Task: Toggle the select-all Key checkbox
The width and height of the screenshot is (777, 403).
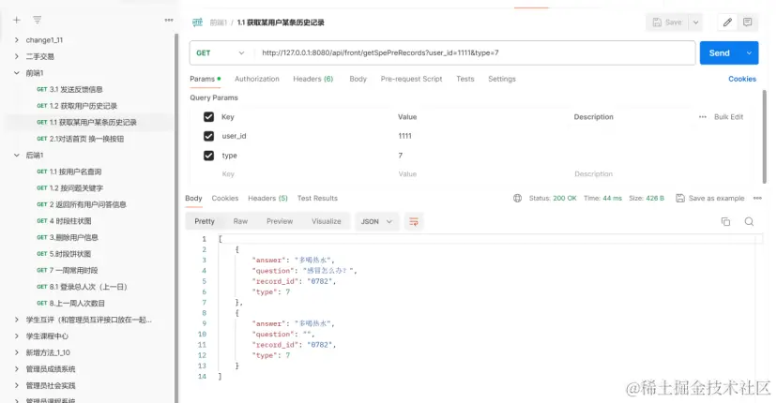Action: 208,117
